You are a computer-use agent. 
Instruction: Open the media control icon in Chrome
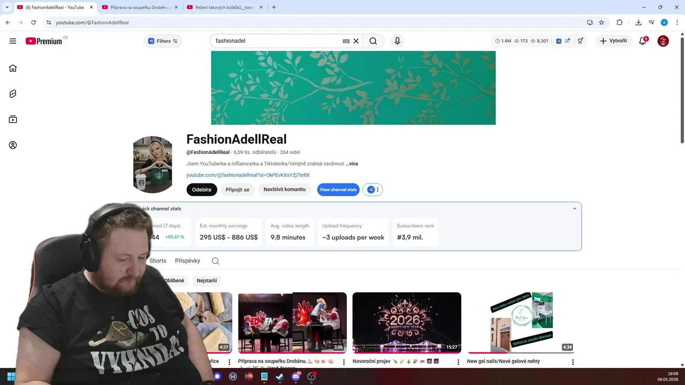651,22
